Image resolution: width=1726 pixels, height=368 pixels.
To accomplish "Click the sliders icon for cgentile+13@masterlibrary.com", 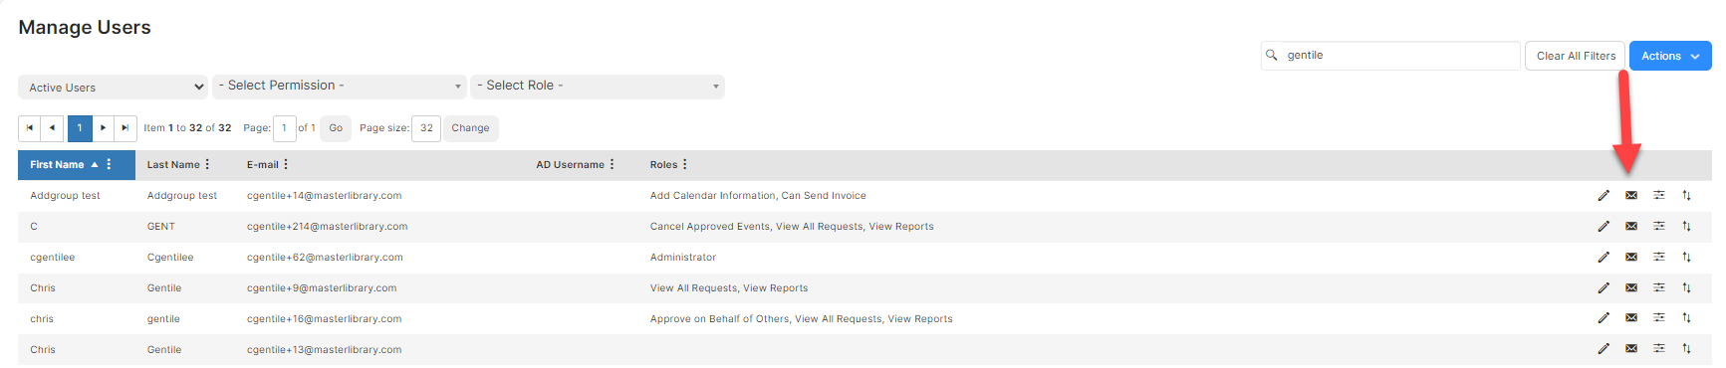I will coord(1659,350).
